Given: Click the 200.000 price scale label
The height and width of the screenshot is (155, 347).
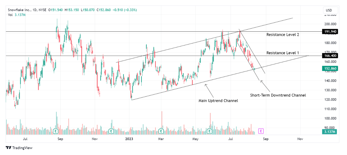Looking at the screenshot, I should pos(330,24).
